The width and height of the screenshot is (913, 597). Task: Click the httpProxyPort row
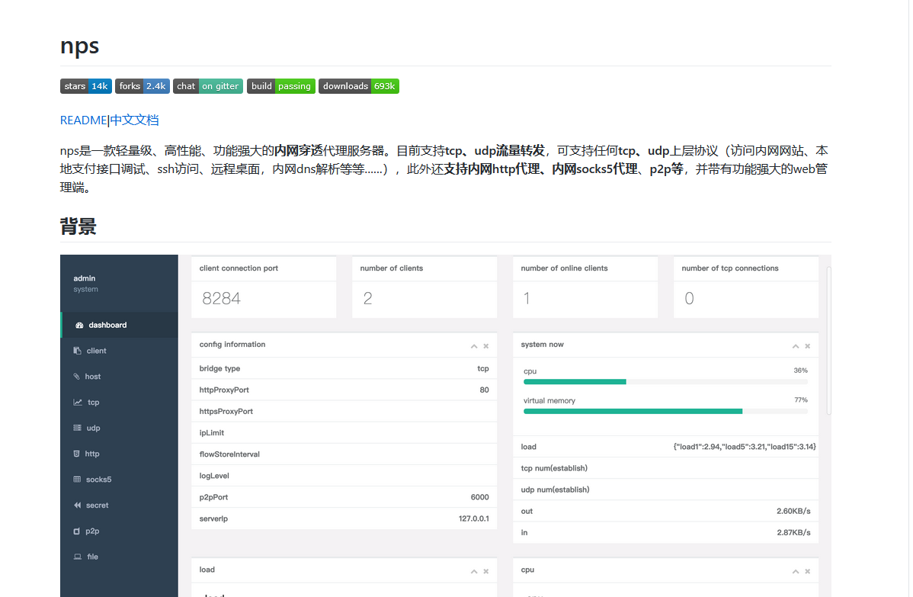(x=344, y=390)
